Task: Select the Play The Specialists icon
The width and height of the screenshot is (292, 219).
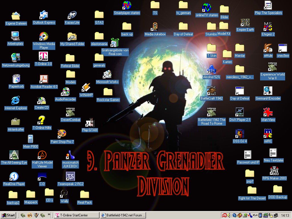Action: click(x=268, y=5)
